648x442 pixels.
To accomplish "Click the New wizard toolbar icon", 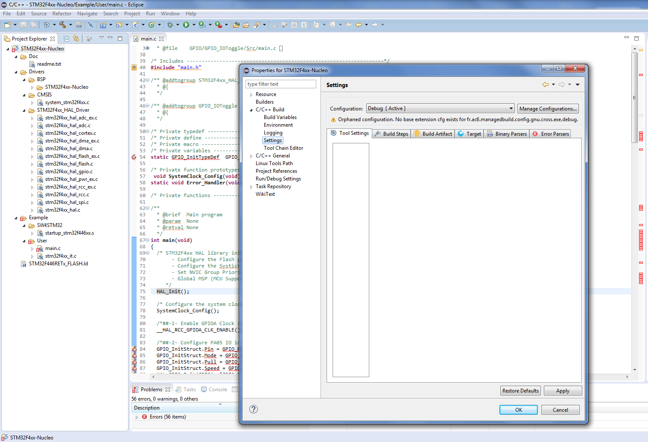I will pyautogui.click(x=7, y=25).
